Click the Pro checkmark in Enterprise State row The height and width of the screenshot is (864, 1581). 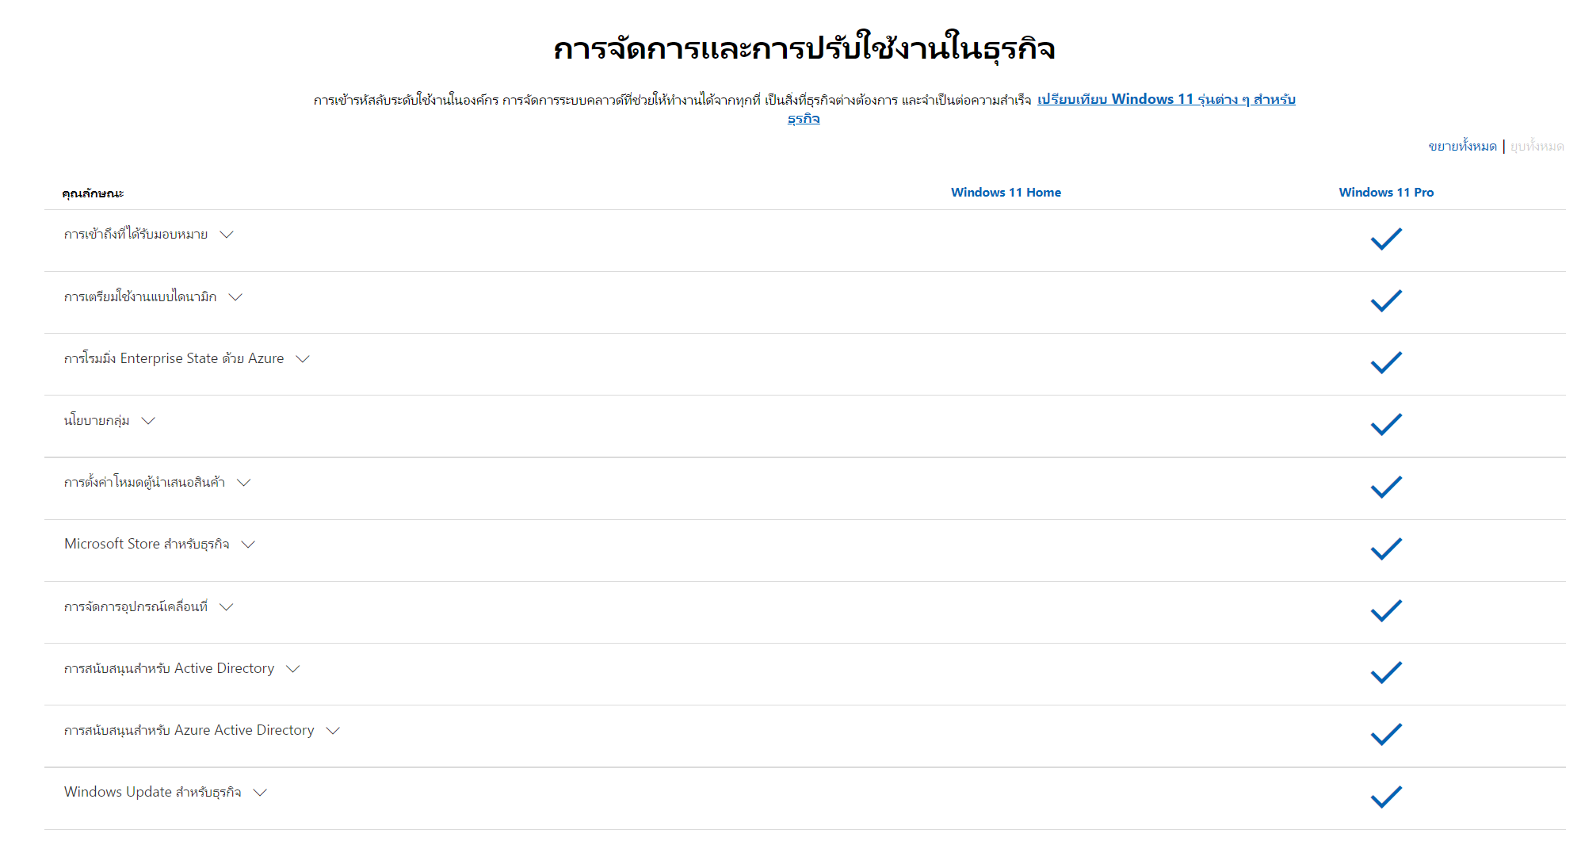tap(1386, 362)
